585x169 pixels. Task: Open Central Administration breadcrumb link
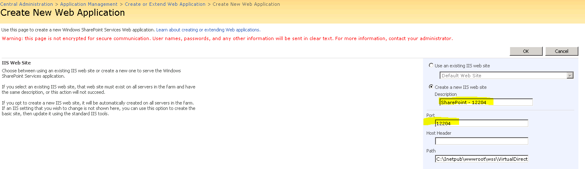[27, 4]
